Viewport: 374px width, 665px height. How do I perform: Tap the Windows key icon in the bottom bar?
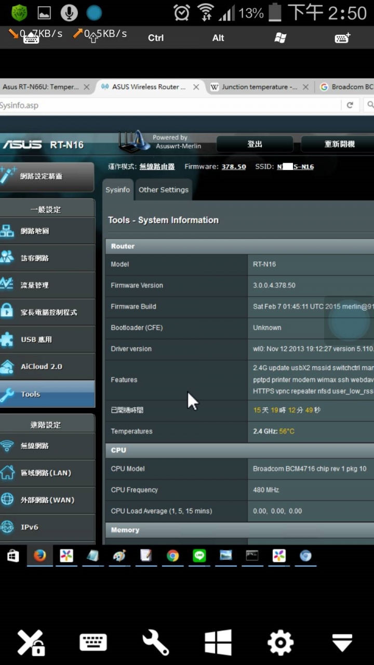tap(218, 643)
